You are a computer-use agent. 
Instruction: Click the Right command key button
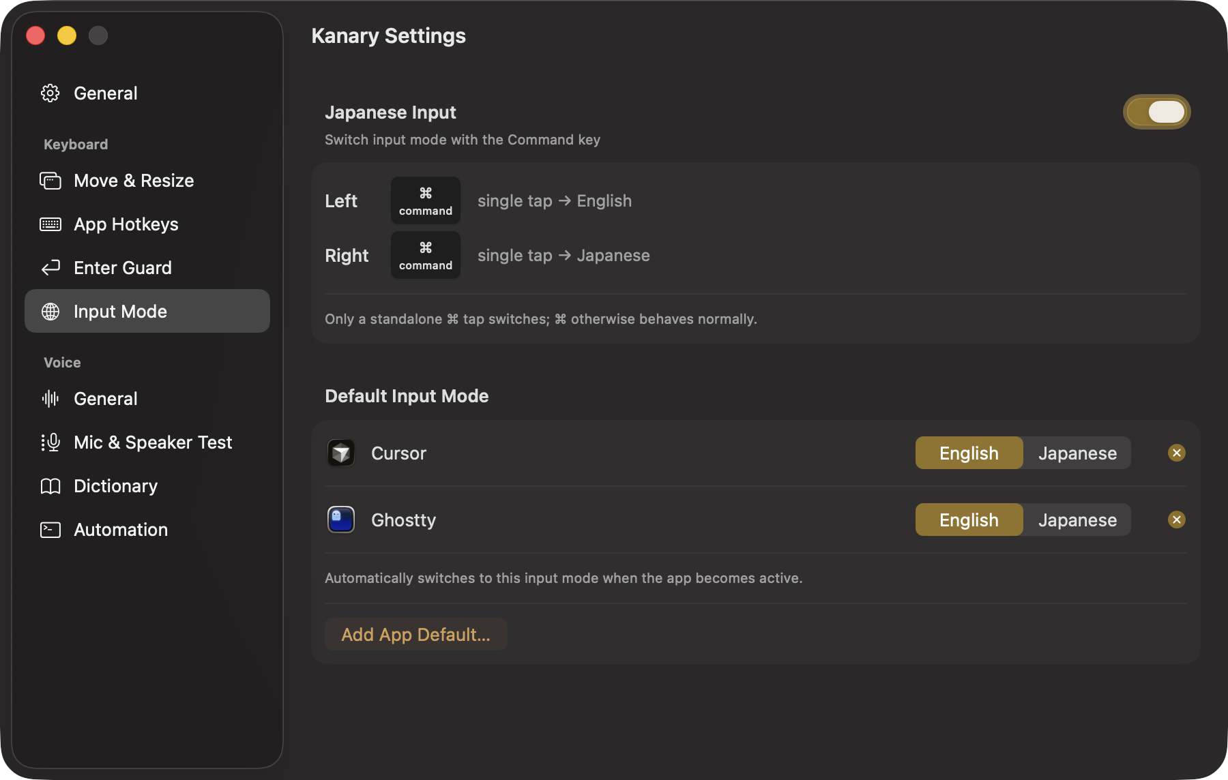tap(426, 255)
